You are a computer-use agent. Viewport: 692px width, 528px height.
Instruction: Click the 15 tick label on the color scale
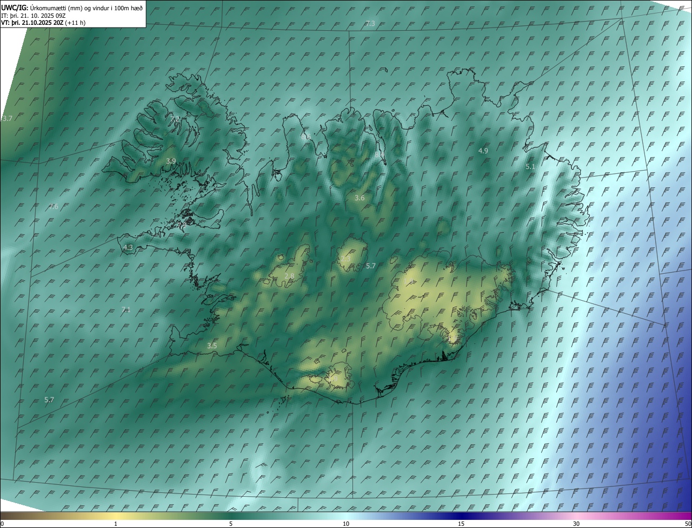click(x=461, y=524)
